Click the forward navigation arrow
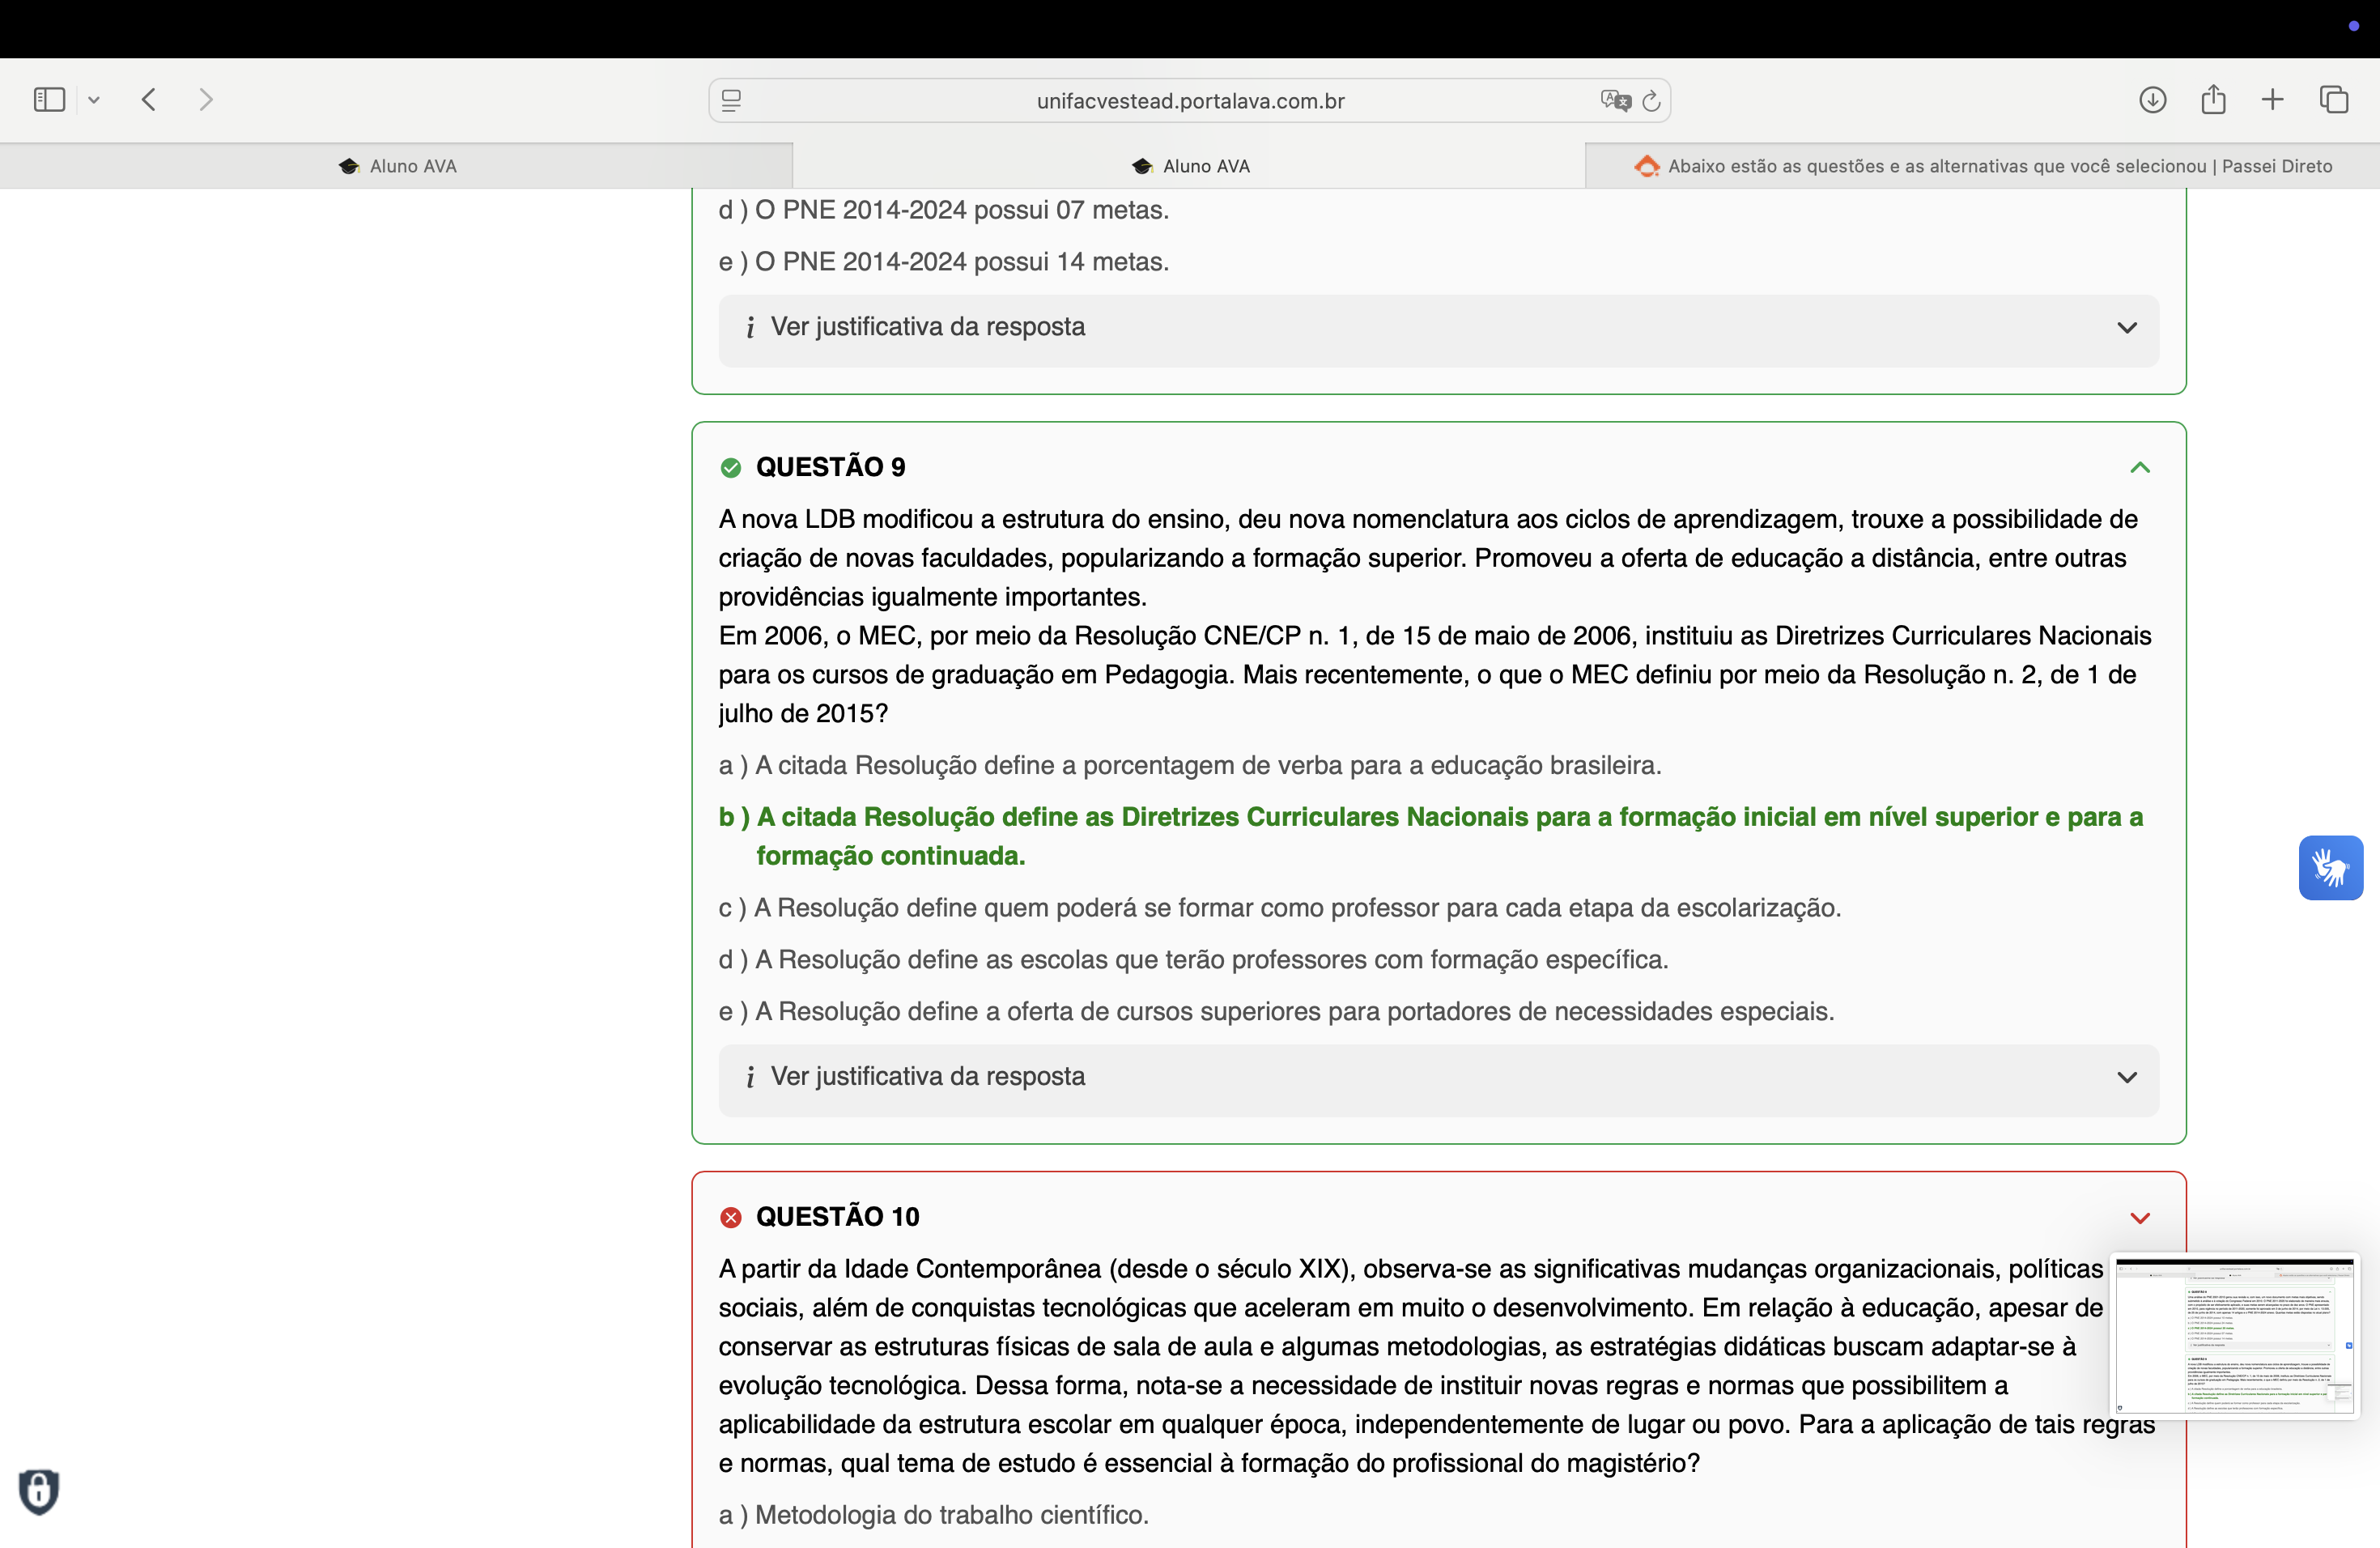The image size is (2380, 1548). tap(206, 100)
